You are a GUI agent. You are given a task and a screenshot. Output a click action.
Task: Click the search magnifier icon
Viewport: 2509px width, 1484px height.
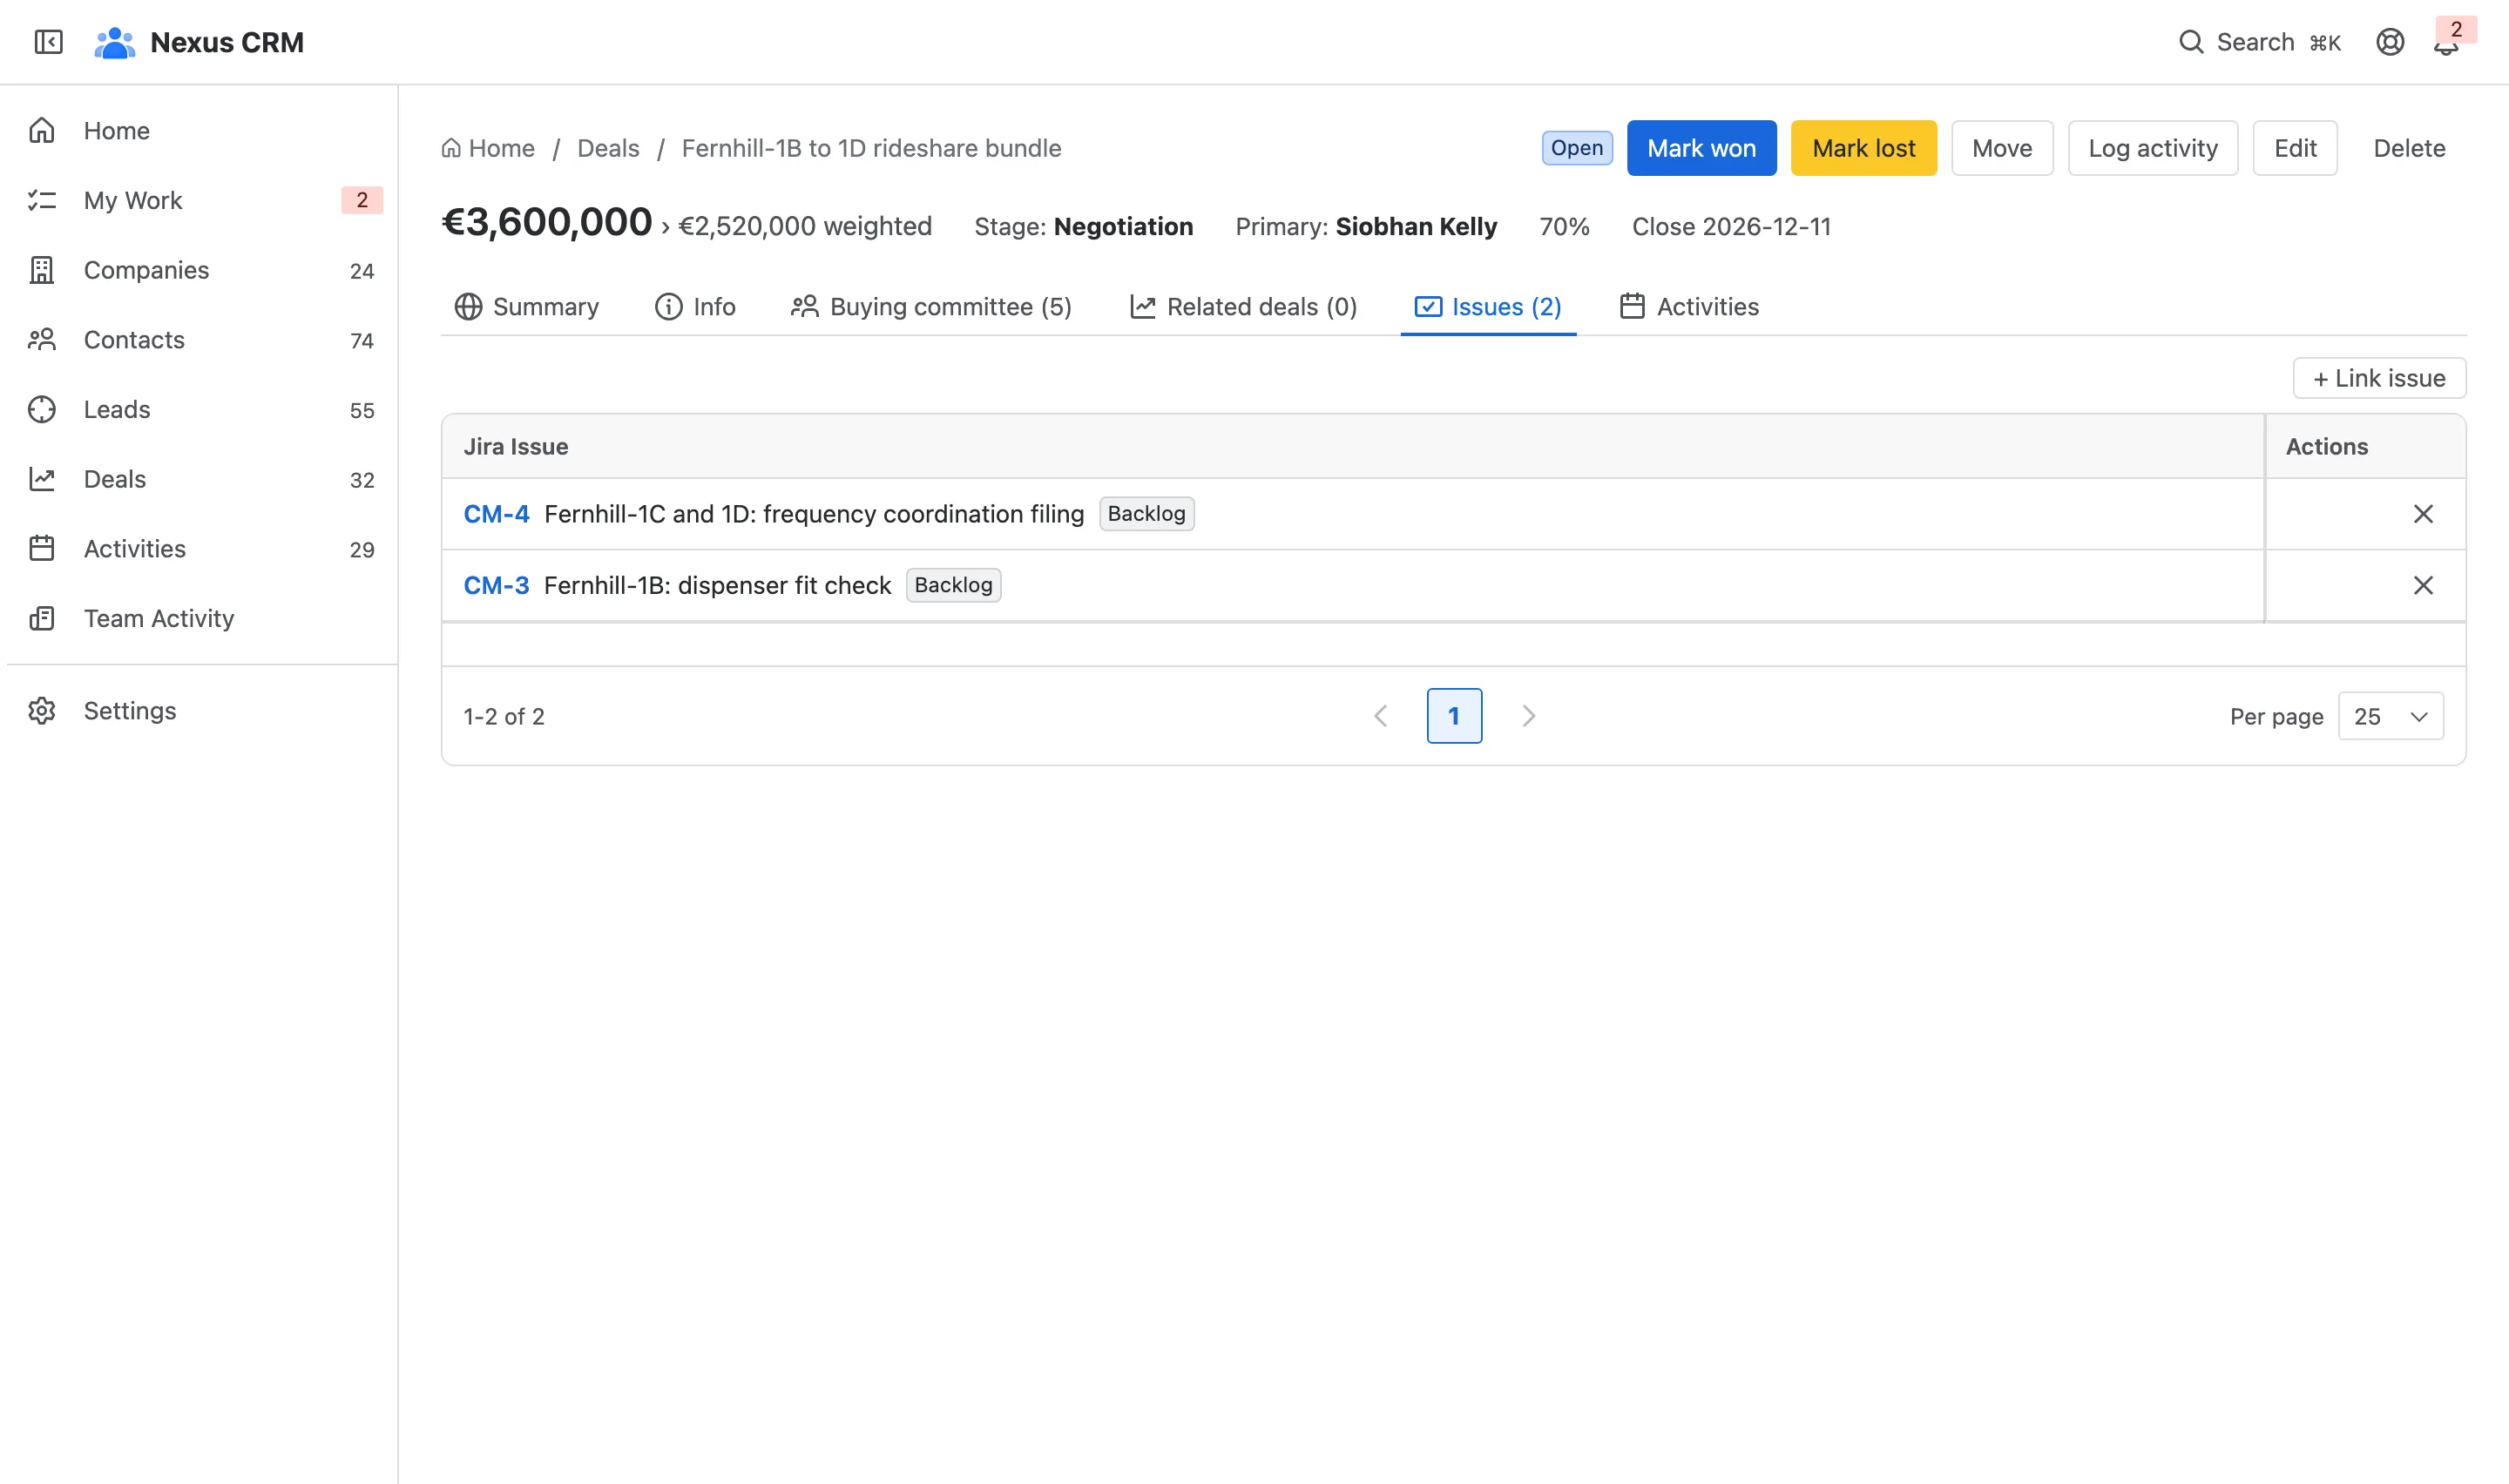[2191, 42]
